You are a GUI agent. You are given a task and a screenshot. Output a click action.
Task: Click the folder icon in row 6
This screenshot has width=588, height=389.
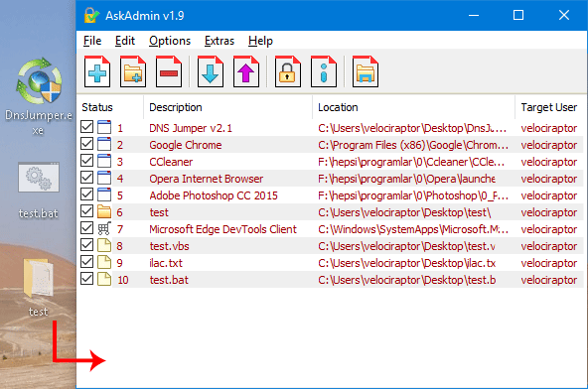[104, 211]
